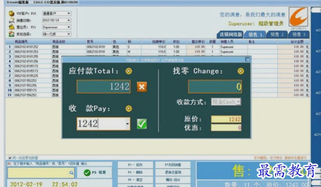Switch to the 销售 3 tab
Viewport: 321px width, 187px height.
(x=299, y=34)
